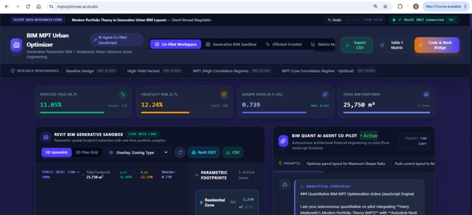Click the prompts horizontal scrollbar in the co-pilot panel
The image size is (472, 215).
(299, 172)
